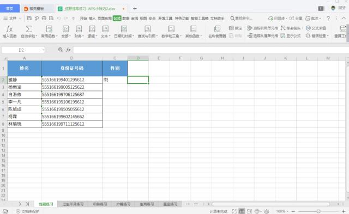Click the fx icon beside the formula bar
The height and width of the screenshot is (214, 349).
[68, 50]
